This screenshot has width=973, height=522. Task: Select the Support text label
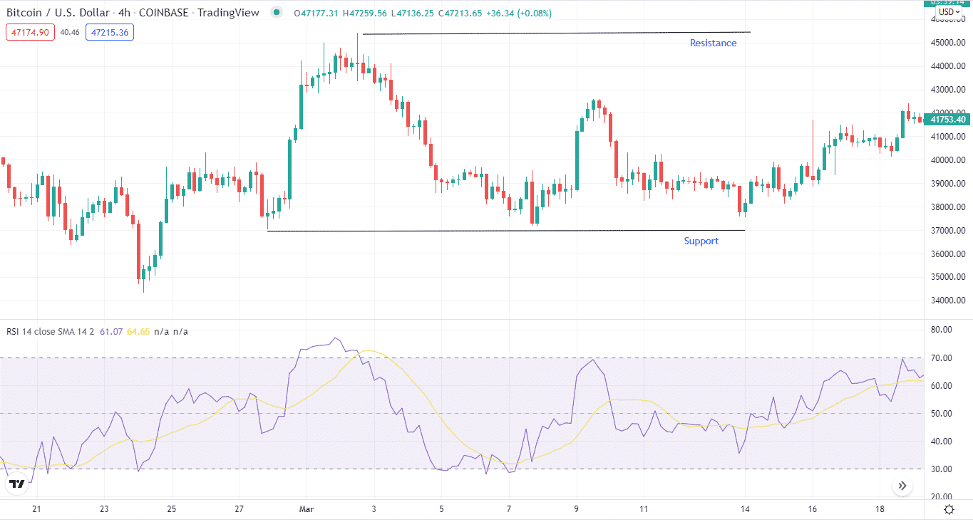click(701, 241)
